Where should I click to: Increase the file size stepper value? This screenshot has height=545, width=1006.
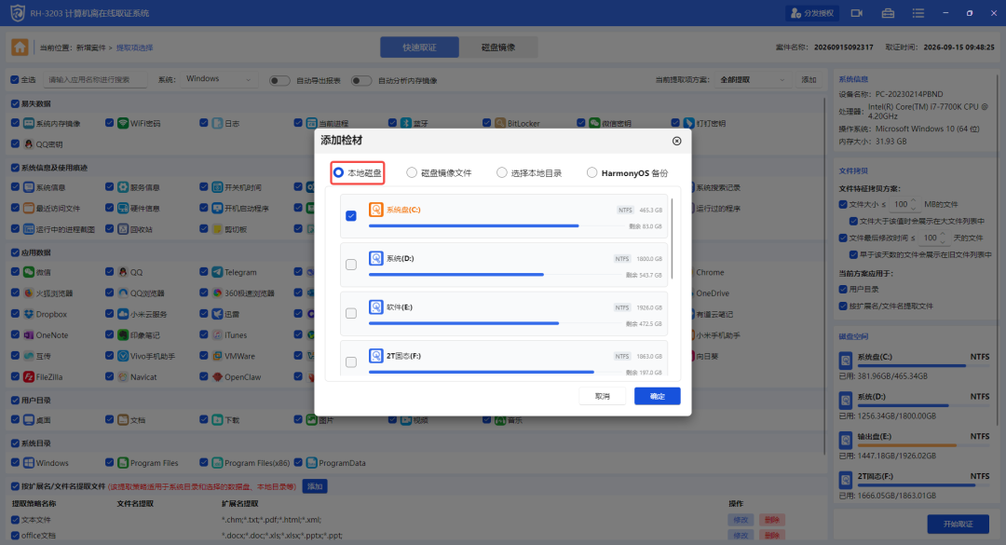click(914, 201)
